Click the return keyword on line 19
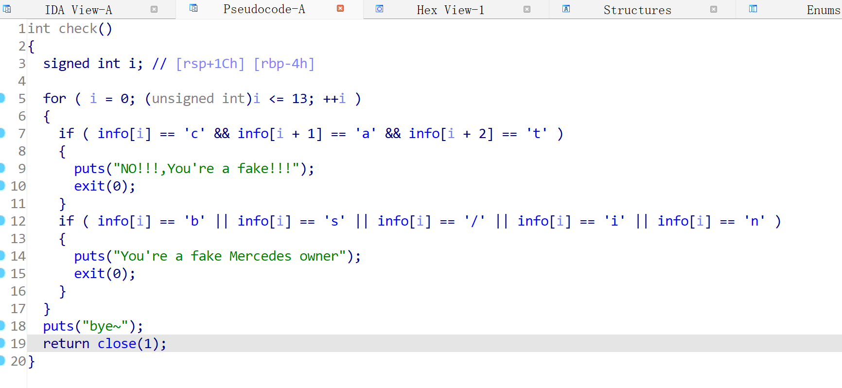The height and width of the screenshot is (388, 842). 66,344
